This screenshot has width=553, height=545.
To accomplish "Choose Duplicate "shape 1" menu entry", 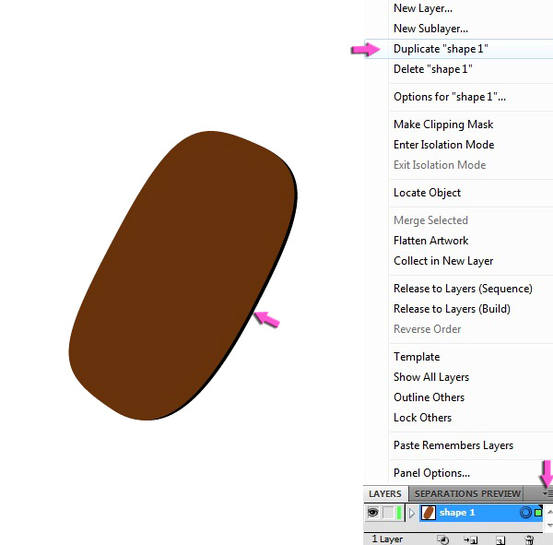I will (x=441, y=49).
